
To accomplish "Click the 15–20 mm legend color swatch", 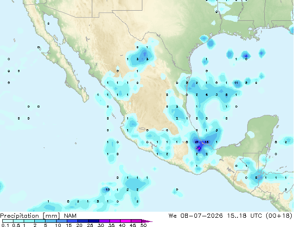I will (x=72, y=221).
